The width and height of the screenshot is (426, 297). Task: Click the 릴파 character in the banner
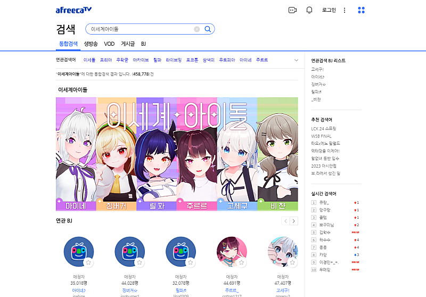coord(157,154)
